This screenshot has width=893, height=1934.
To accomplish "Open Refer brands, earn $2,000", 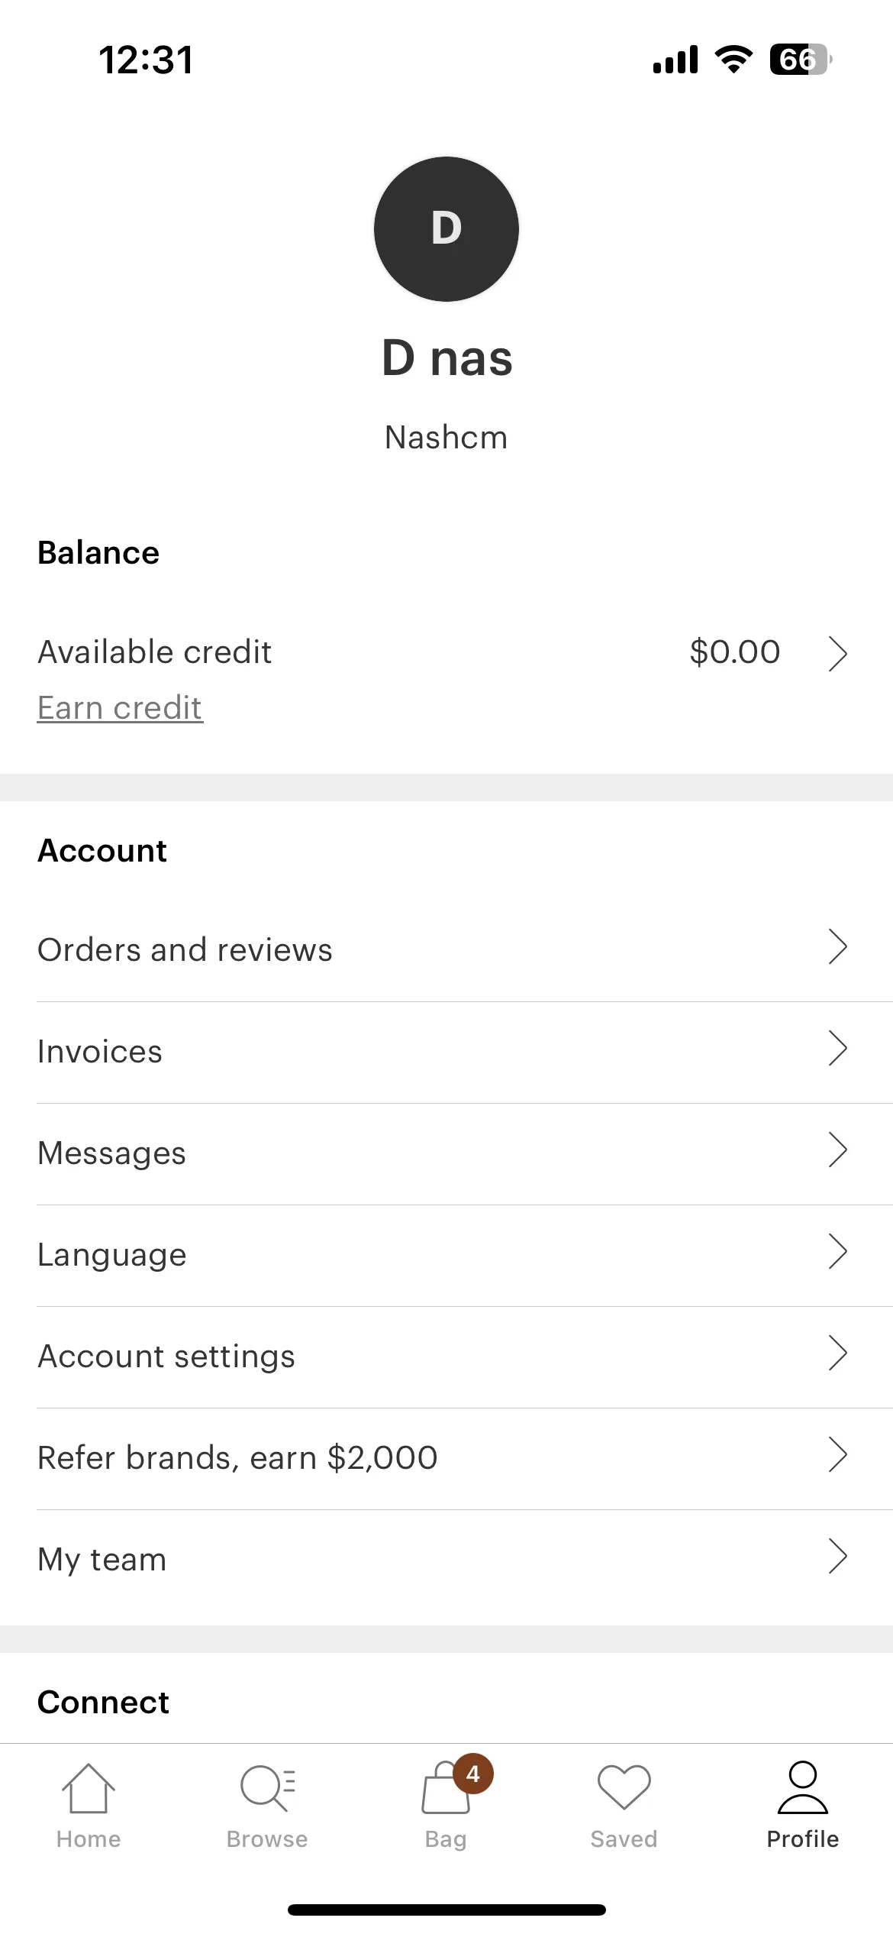I will pos(446,1458).
